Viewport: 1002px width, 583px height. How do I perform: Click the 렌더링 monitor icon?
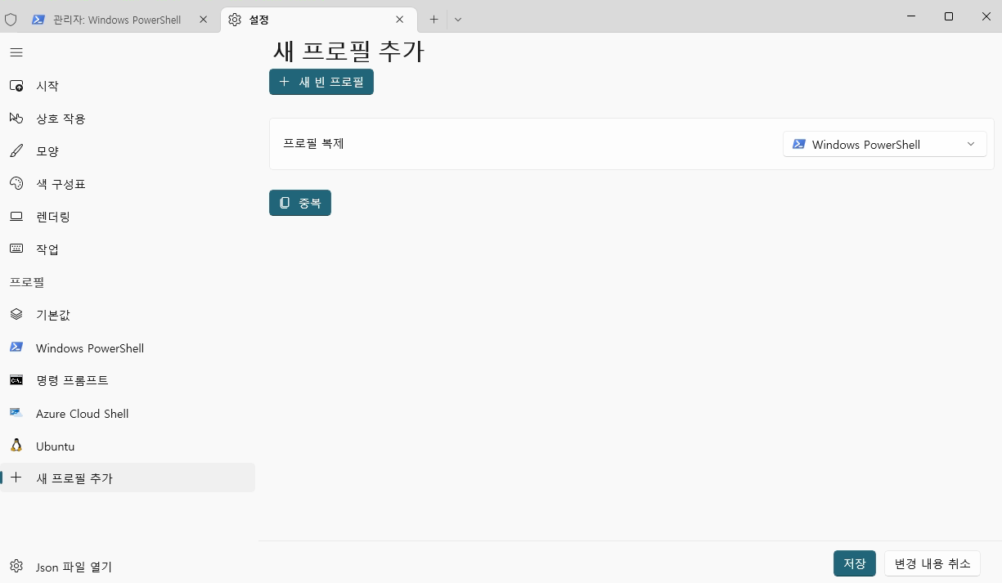pyautogui.click(x=16, y=217)
